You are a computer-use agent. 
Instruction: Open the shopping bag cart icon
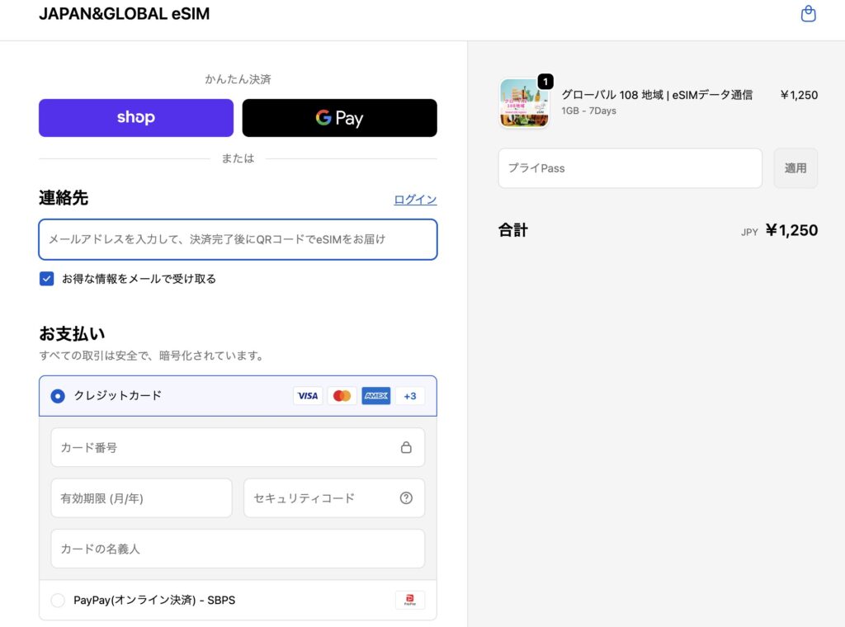pos(808,14)
